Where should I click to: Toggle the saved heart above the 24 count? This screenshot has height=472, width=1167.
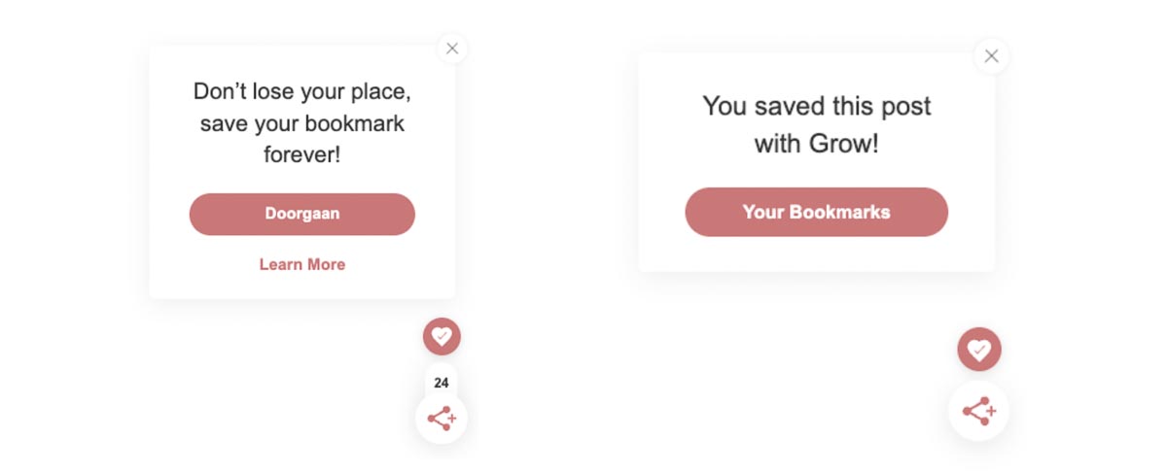(x=442, y=336)
